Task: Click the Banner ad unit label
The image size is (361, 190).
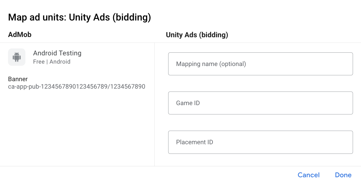Action: tap(18, 79)
